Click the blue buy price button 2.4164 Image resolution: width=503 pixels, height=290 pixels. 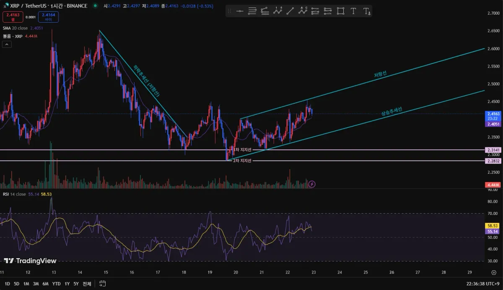point(48,17)
